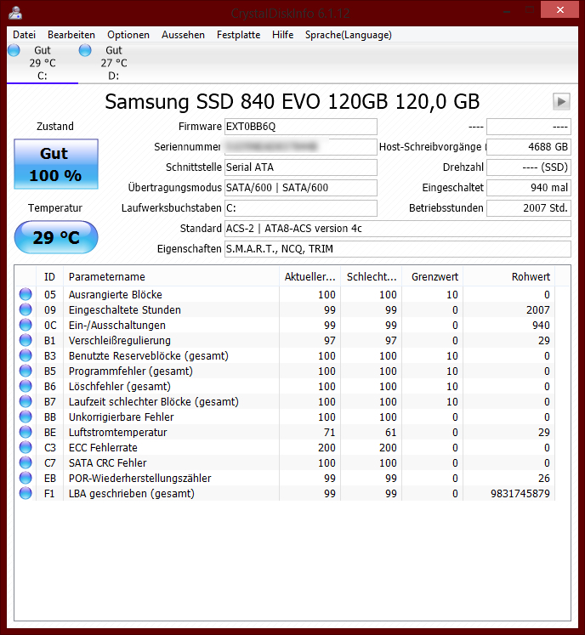This screenshot has width=585, height=635.
Task: Click the Laufwerksbuchstaben field C:
Action: pyautogui.click(x=301, y=208)
